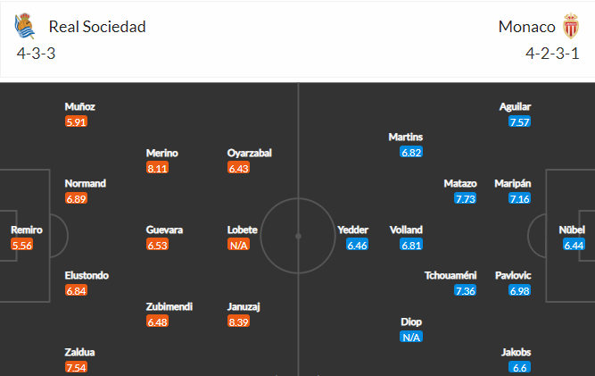595x376 pixels.
Task: Click the Real Sociedad club crest
Action: [25, 26]
